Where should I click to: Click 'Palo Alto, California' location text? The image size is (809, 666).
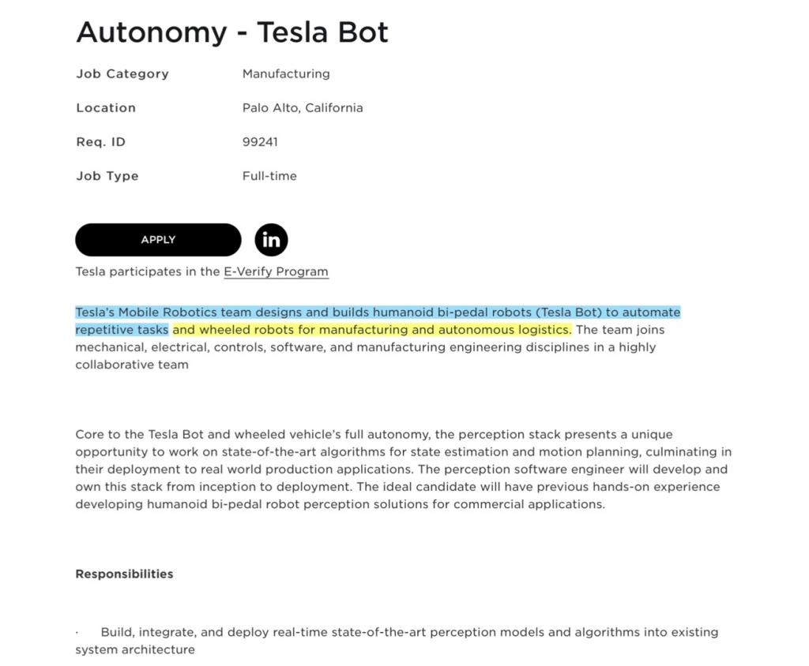(x=303, y=108)
